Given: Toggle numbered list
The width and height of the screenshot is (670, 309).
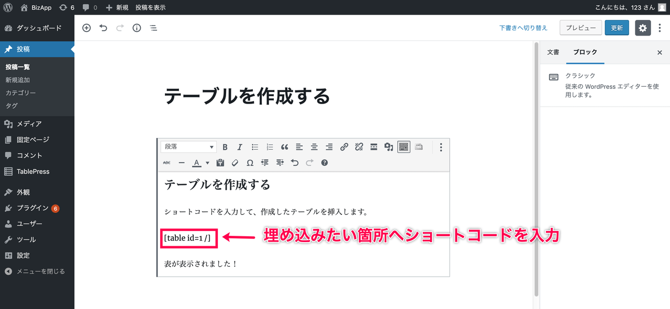Looking at the screenshot, I should point(270,147).
